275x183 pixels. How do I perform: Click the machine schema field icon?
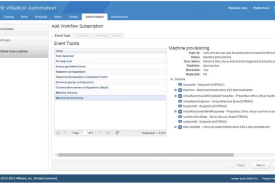(180, 90)
